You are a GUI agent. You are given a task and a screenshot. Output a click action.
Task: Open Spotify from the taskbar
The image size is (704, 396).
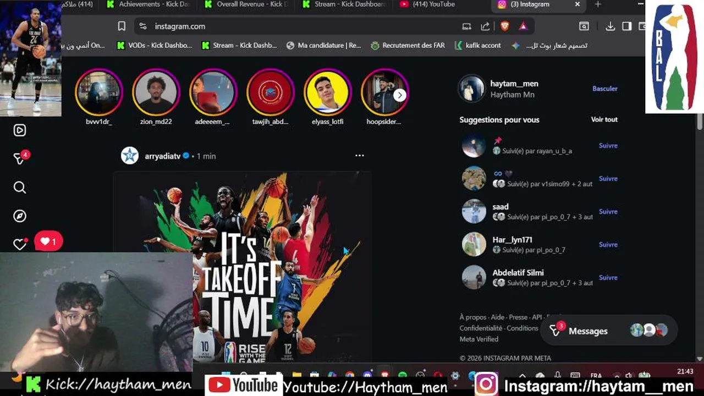[x=403, y=376]
